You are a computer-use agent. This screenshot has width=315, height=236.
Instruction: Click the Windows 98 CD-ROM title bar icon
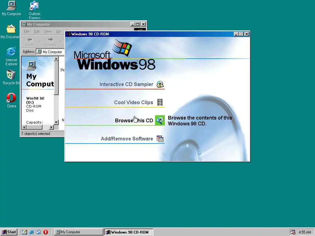click(68, 34)
